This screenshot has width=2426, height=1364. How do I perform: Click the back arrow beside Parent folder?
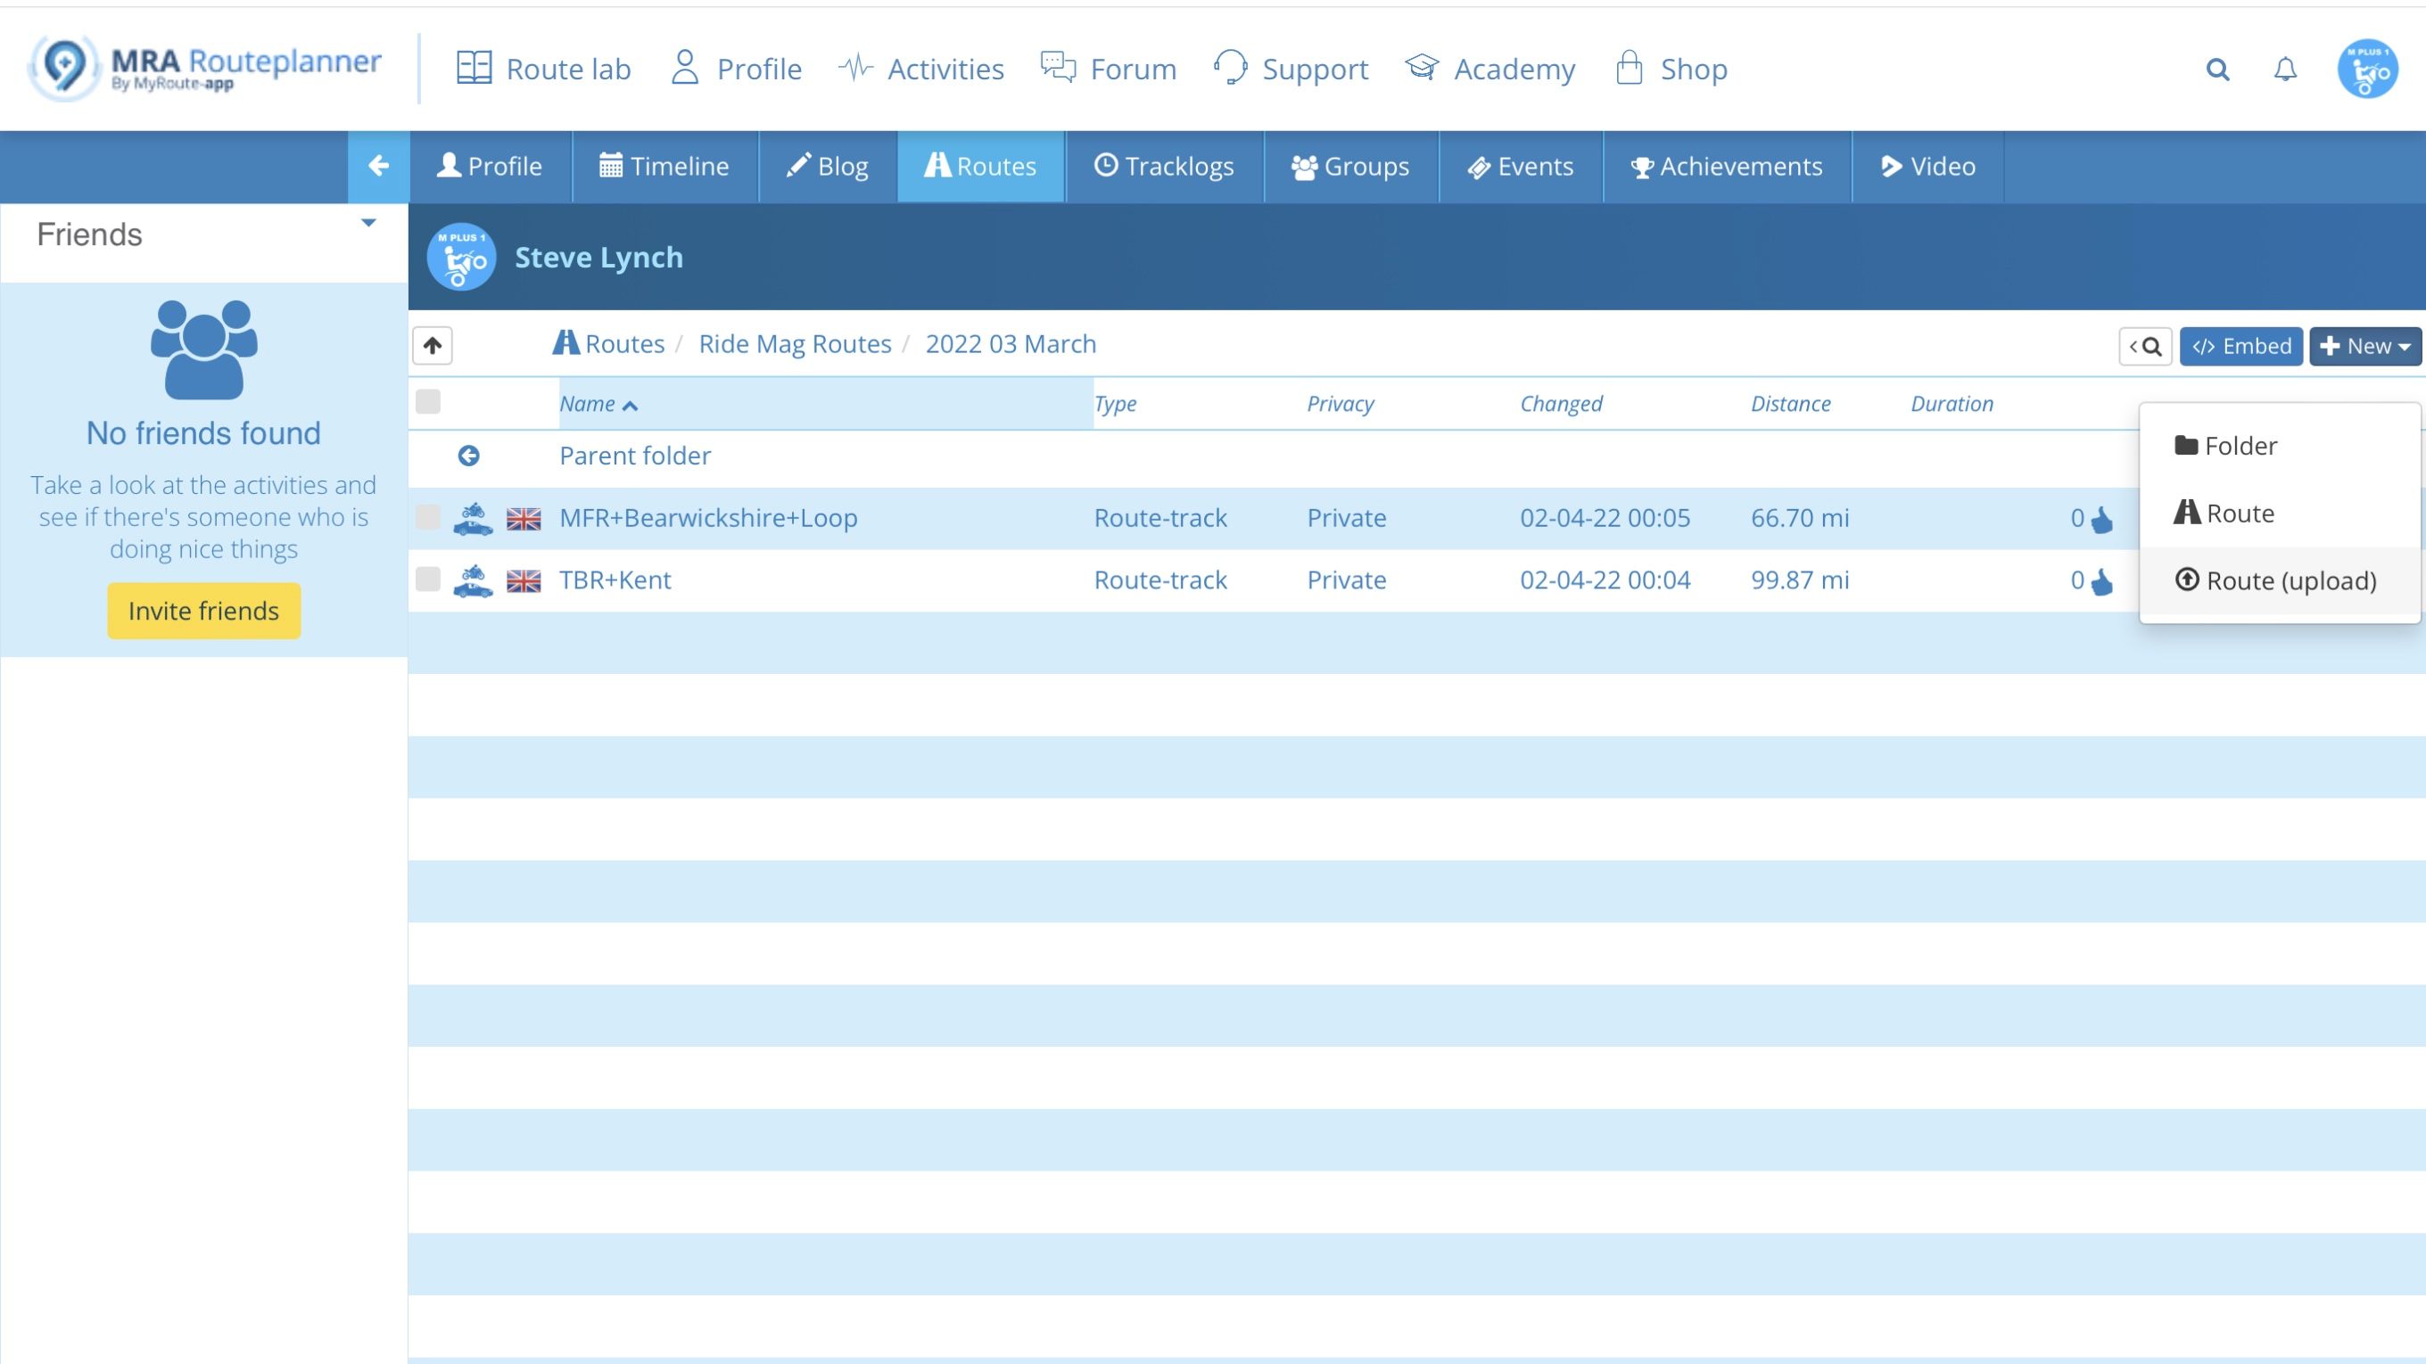pyautogui.click(x=468, y=456)
